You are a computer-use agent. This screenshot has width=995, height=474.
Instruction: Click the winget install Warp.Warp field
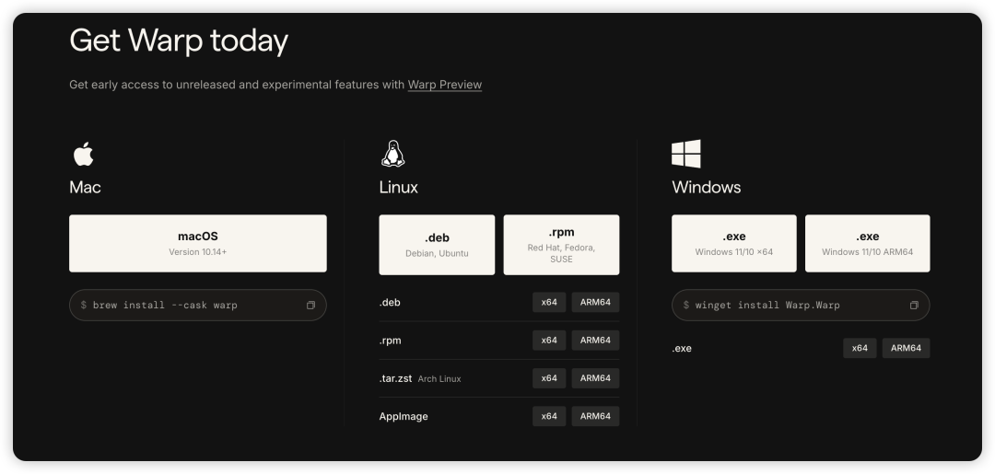pos(801,306)
